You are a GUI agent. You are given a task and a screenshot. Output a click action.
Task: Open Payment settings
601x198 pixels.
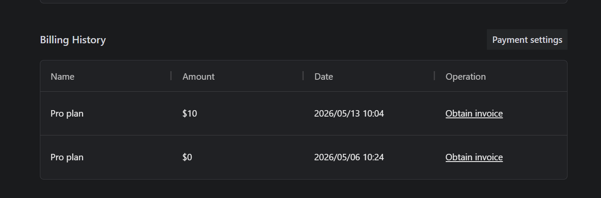pos(527,39)
